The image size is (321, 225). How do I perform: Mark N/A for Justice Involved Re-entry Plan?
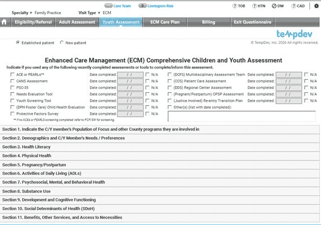[306, 101]
